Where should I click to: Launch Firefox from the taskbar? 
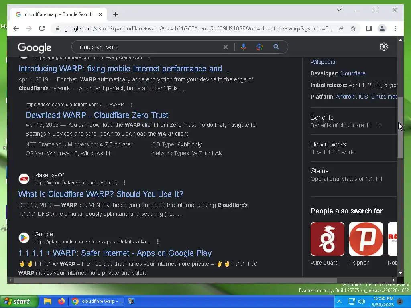(61, 302)
